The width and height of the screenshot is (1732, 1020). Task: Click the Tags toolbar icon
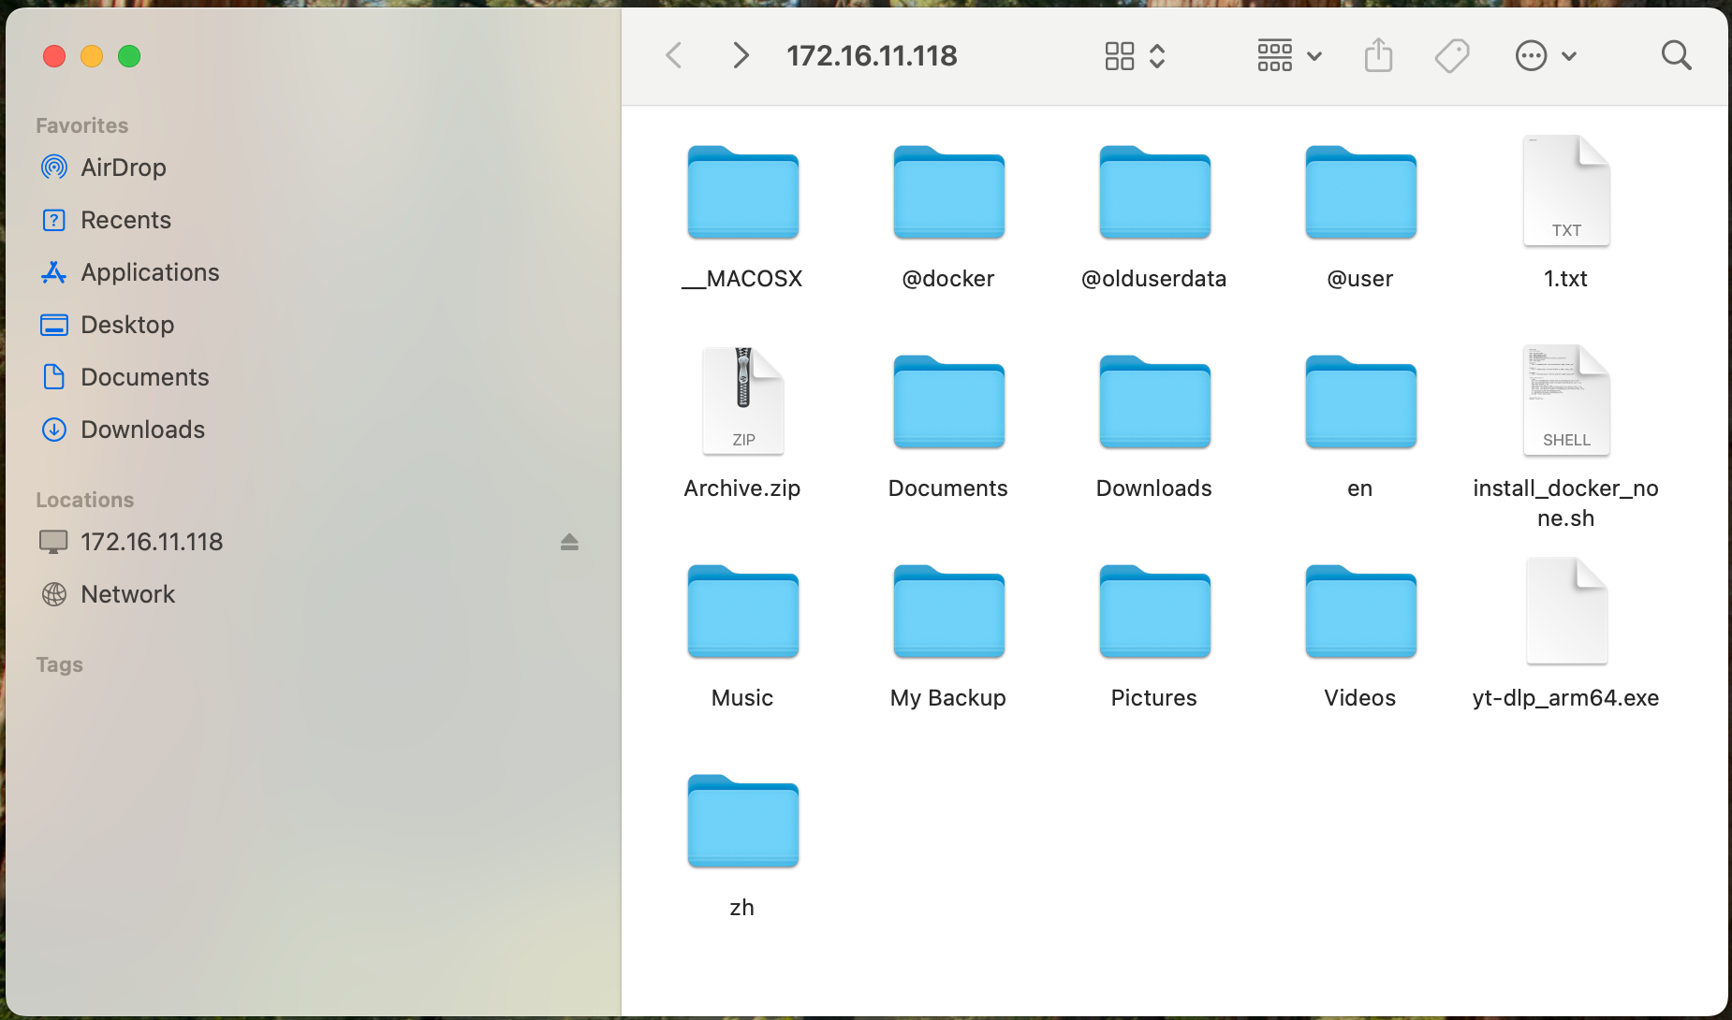1451,56
